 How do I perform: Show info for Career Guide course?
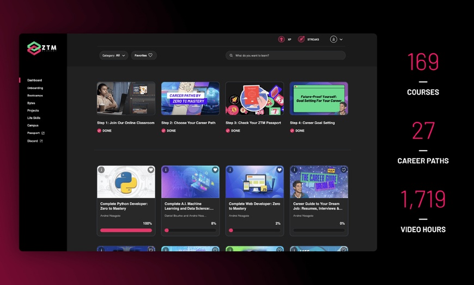[294, 170]
